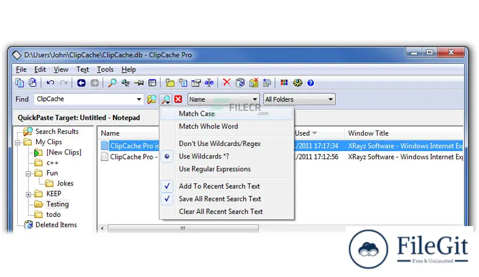Click the new clip toolbar icon
479x277 pixels.
pyautogui.click(x=183, y=82)
